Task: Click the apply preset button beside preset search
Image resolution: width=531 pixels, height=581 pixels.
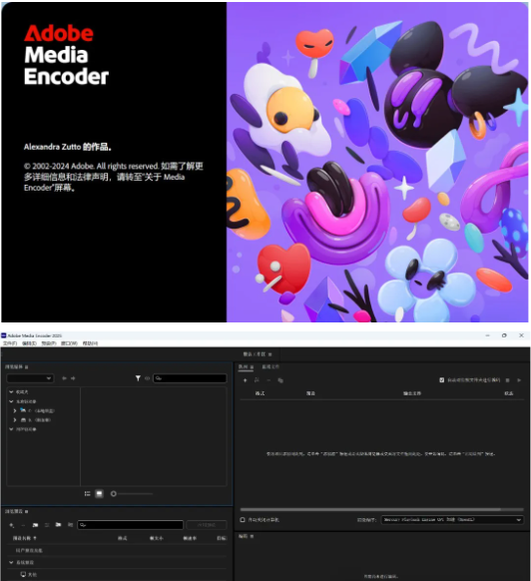Action: (207, 525)
